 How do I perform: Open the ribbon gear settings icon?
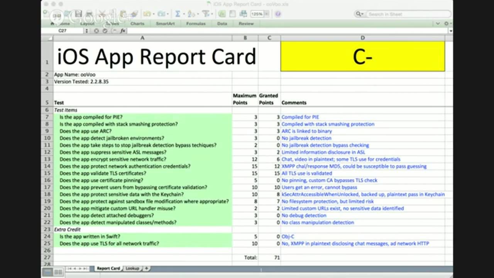447,24
